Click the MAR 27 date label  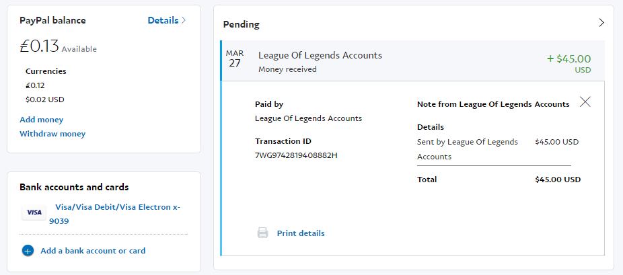[x=234, y=58]
